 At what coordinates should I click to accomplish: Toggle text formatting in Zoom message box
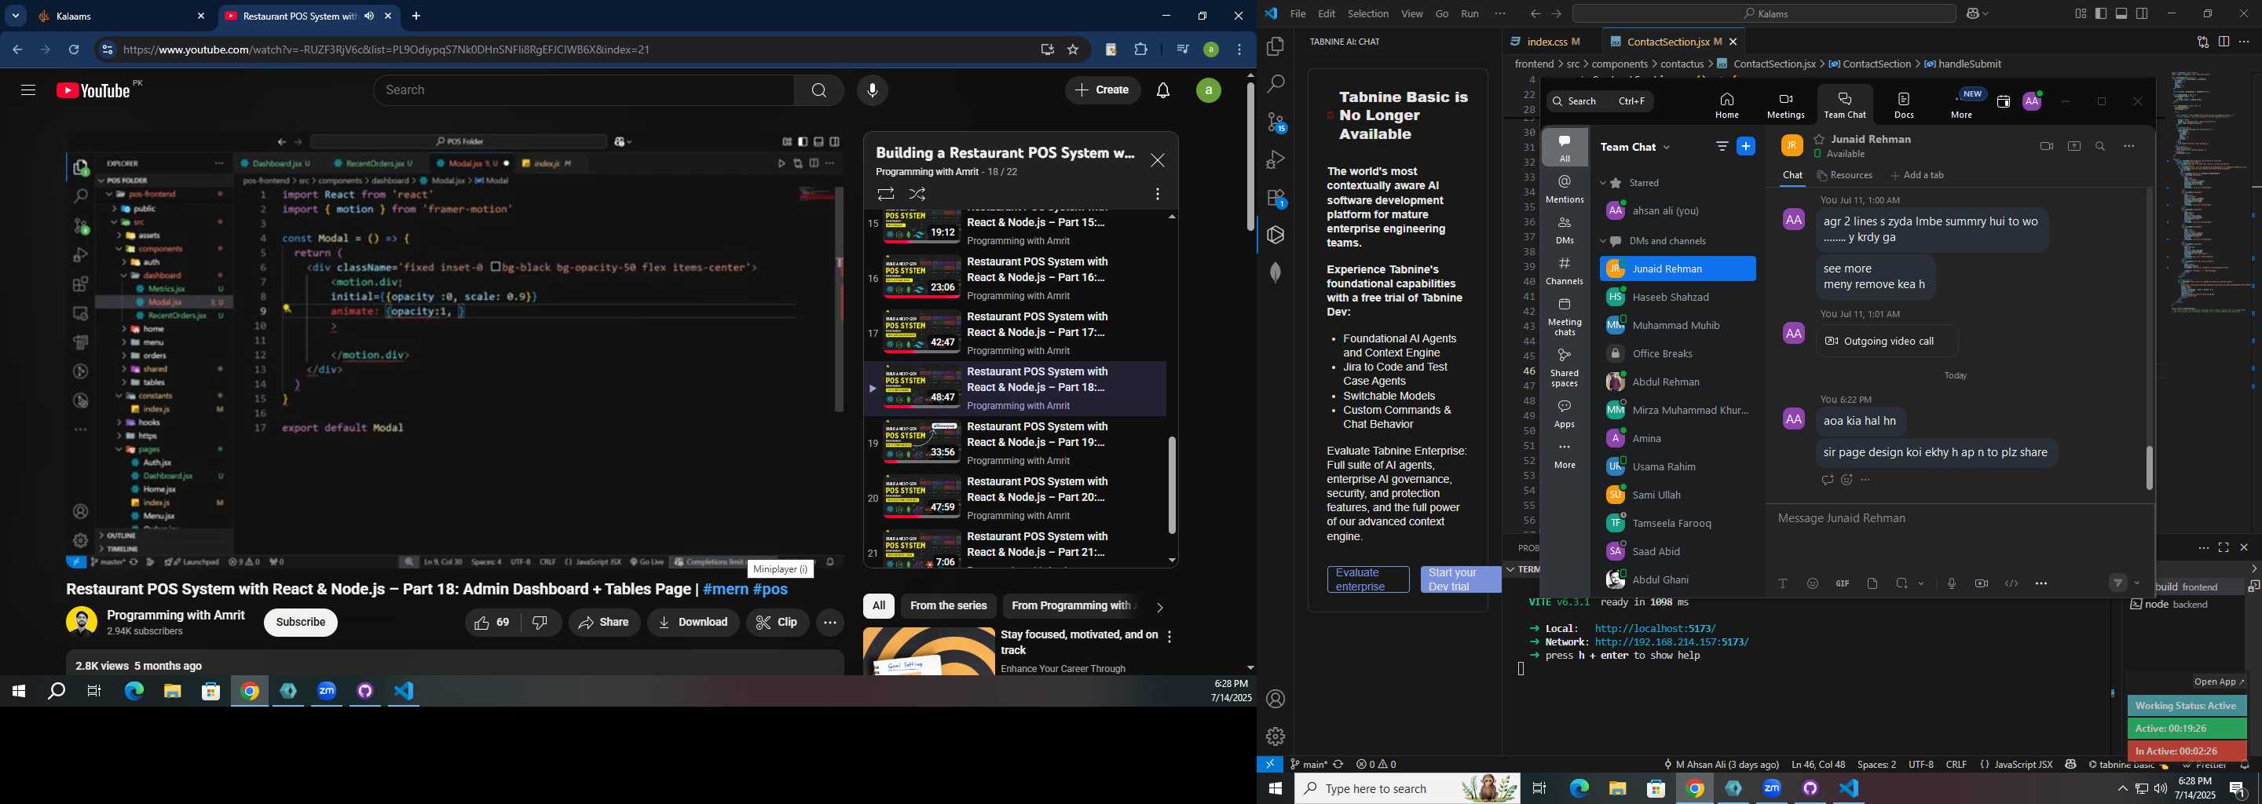tap(1783, 583)
